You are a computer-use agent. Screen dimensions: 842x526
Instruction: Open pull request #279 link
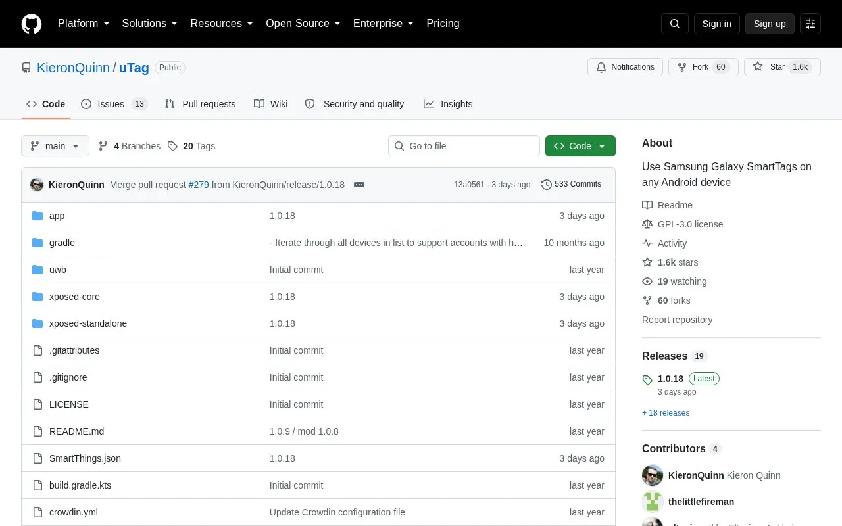[199, 185]
